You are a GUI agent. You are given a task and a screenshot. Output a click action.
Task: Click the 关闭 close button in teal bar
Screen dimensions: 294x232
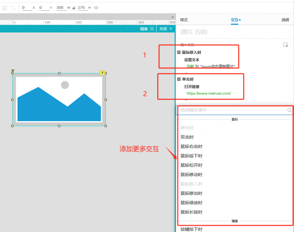[166, 29]
